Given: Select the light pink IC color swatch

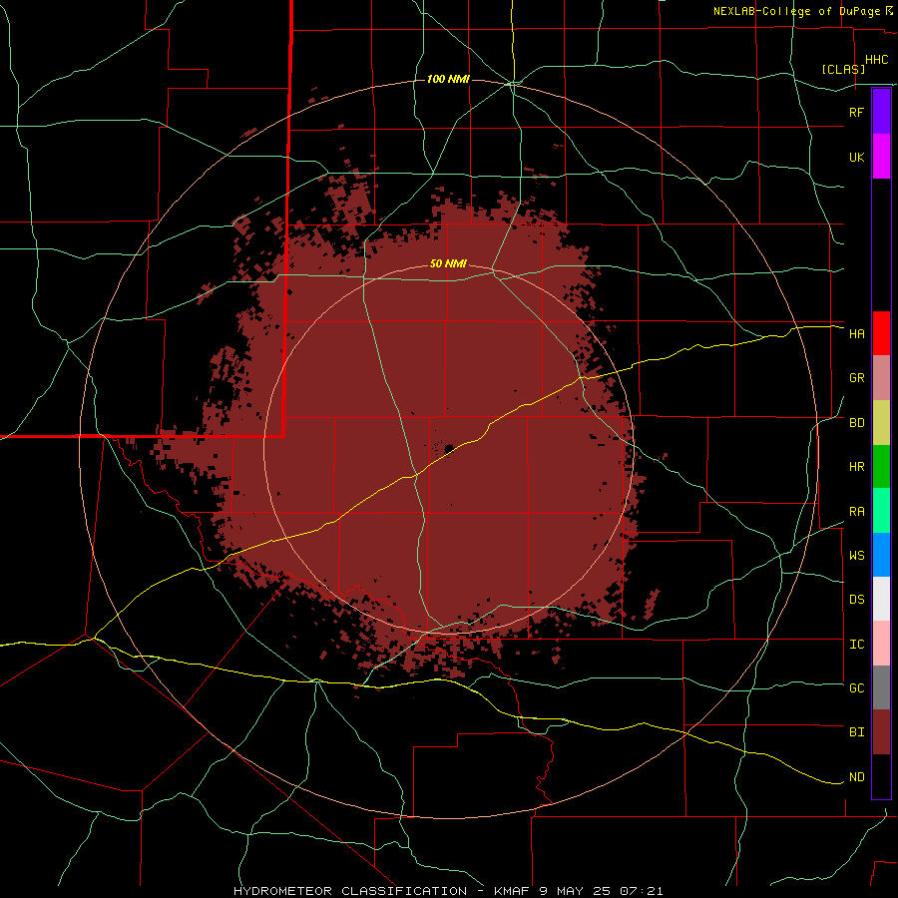Looking at the screenshot, I should click(881, 644).
